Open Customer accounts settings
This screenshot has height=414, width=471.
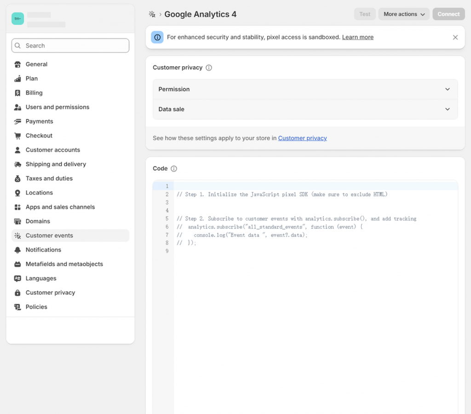coord(70,150)
